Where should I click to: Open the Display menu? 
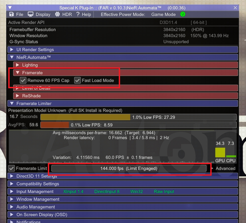tap(43, 15)
